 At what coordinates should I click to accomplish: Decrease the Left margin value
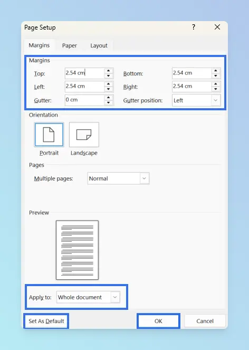pos(109,89)
